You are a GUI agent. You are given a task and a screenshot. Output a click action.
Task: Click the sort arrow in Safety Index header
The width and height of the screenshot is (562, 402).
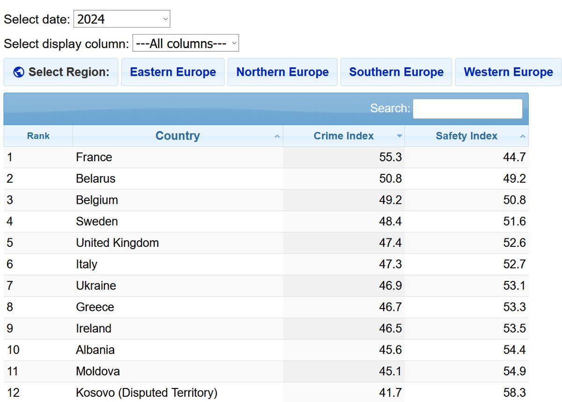pos(523,136)
